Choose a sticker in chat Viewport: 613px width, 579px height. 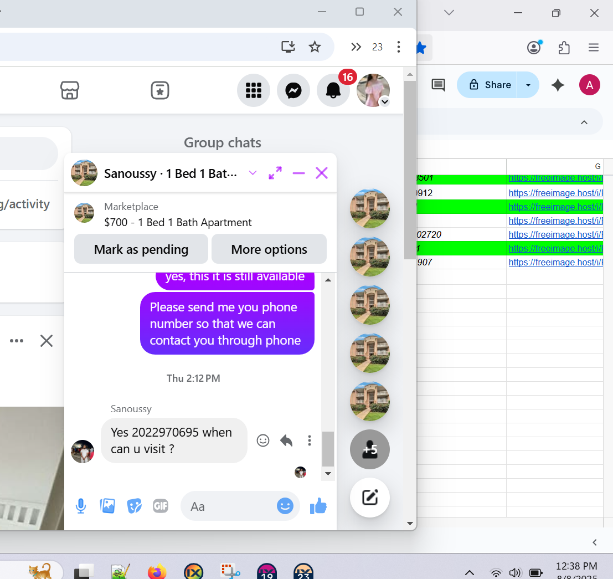134,506
